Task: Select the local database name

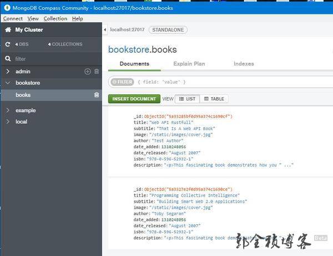Action: click(x=21, y=122)
